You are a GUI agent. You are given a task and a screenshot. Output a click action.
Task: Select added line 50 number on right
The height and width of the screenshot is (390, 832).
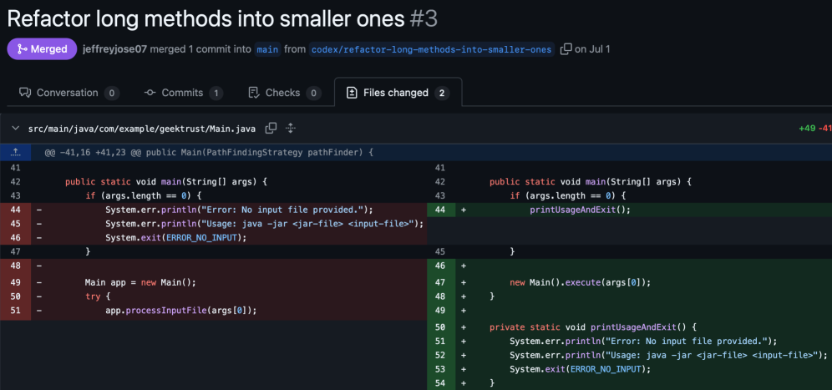tap(442, 327)
